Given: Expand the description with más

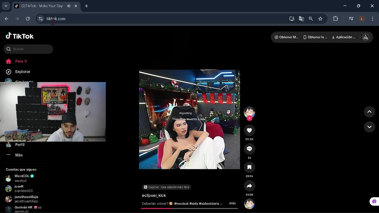Looking at the screenshot, I should tap(232, 203).
